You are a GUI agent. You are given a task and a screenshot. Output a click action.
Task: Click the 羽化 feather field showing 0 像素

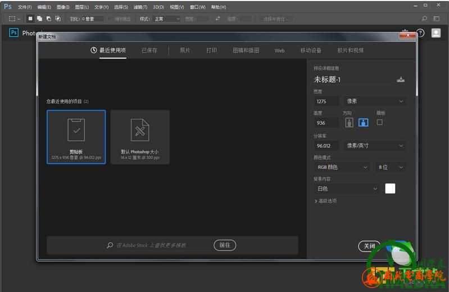93,19
